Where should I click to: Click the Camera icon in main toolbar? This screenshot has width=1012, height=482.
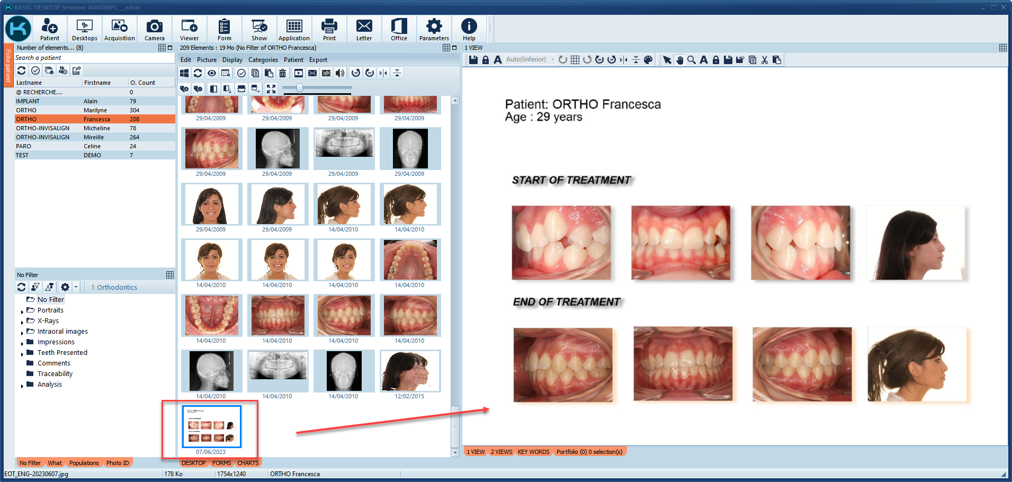tap(154, 29)
